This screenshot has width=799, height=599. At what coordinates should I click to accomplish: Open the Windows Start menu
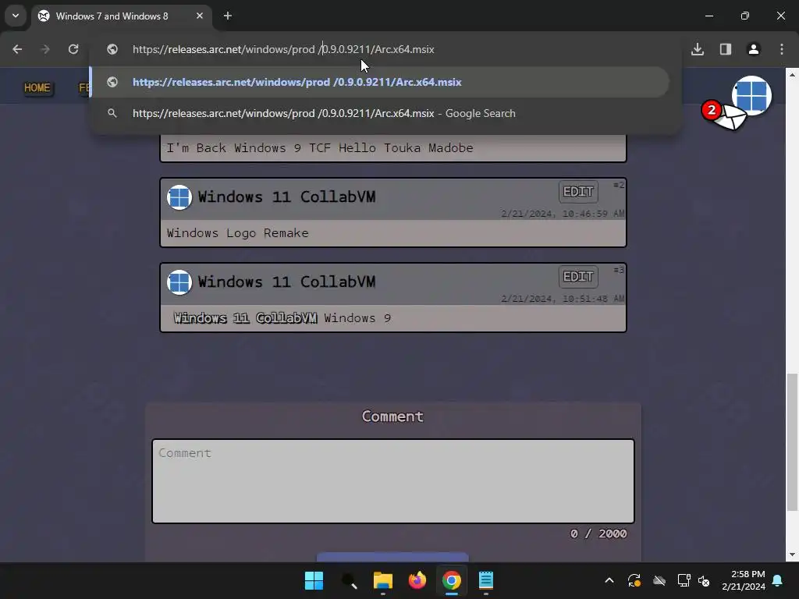(x=314, y=580)
